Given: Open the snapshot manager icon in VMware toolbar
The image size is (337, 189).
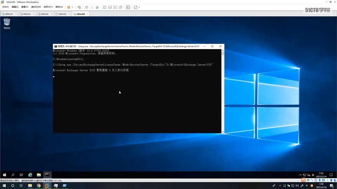Looking at the screenshot, I should tap(97, 7).
